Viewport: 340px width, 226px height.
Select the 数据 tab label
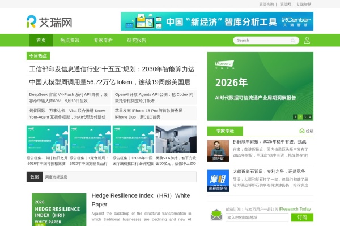coord(35,177)
